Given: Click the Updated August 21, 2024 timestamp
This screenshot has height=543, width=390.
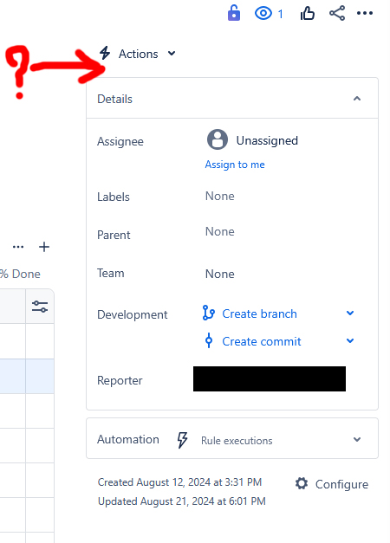Looking at the screenshot, I should pyautogui.click(x=182, y=501).
